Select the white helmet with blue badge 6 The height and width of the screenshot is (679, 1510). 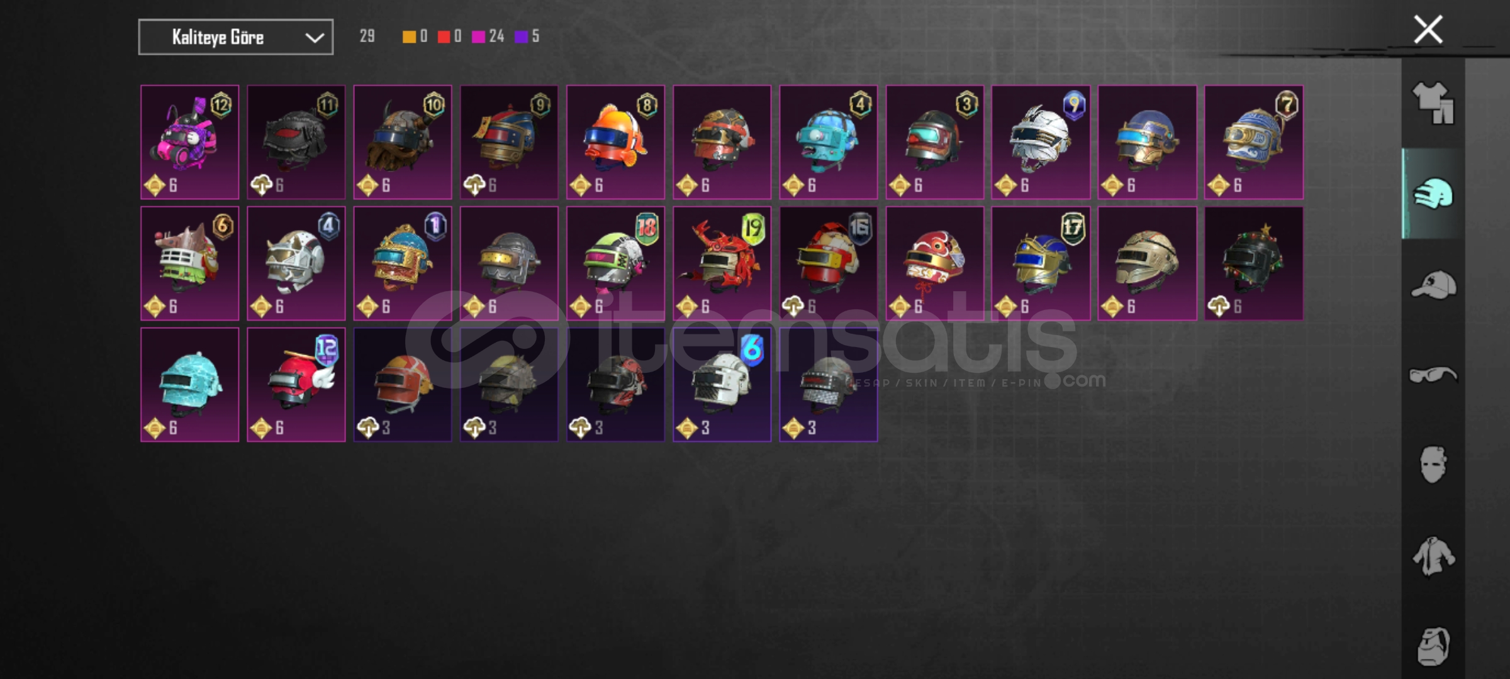click(x=722, y=385)
